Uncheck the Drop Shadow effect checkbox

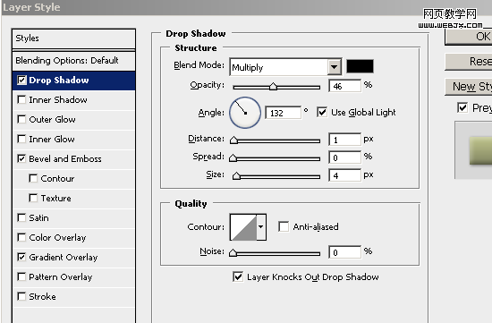[x=21, y=81]
